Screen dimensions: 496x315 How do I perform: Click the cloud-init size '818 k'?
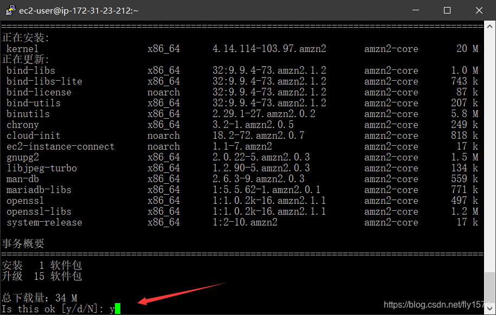pyautogui.click(x=465, y=136)
